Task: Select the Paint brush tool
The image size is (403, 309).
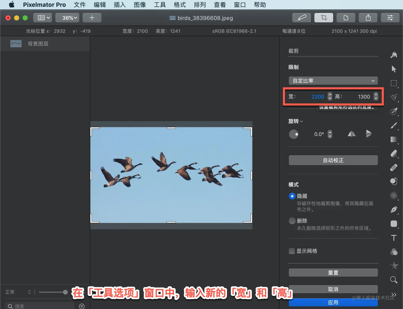Action: (x=394, y=125)
